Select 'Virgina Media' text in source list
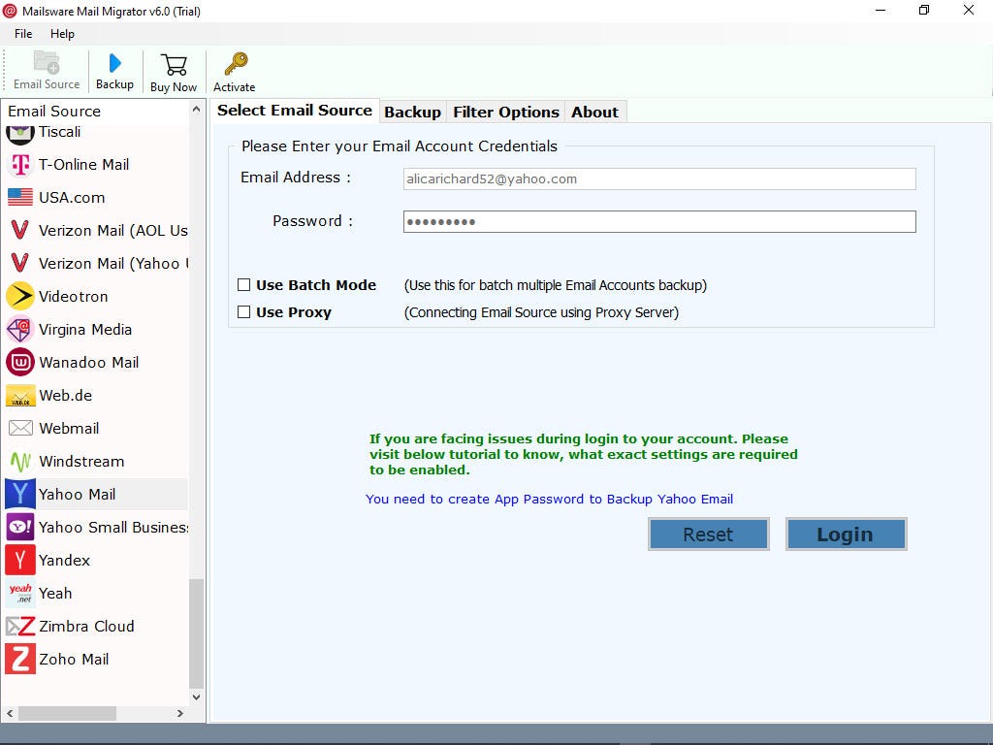The width and height of the screenshot is (993, 745). click(x=85, y=330)
